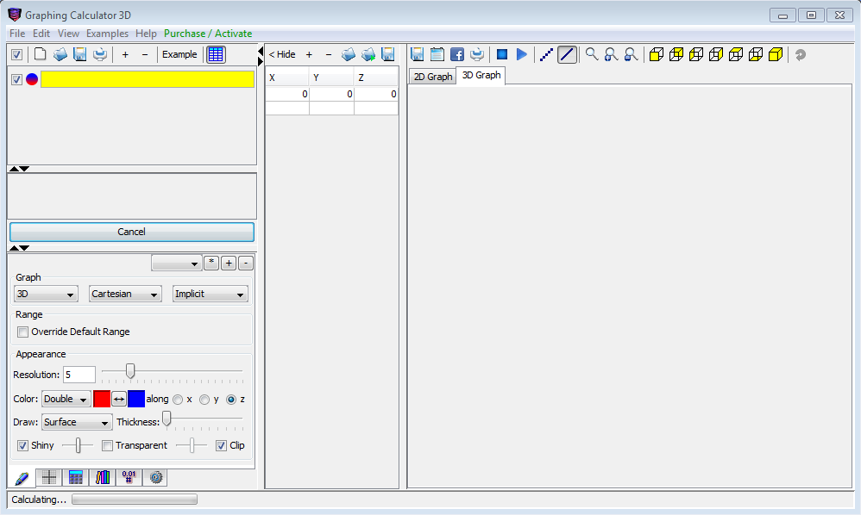Open the calculator panel tab icon
861x515 pixels.
(x=76, y=477)
